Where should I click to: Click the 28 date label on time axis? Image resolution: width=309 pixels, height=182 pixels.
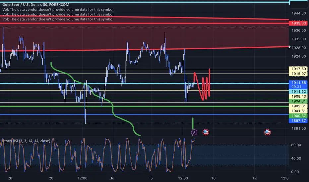(51, 178)
